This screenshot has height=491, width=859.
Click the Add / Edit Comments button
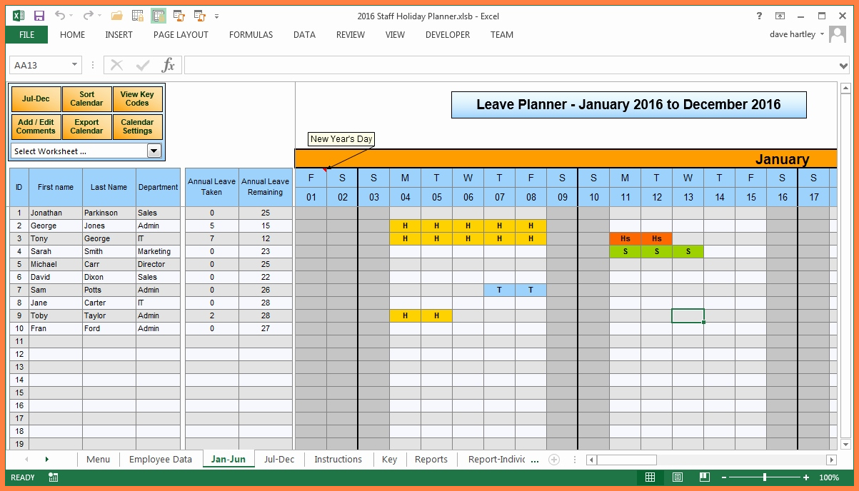(36, 127)
